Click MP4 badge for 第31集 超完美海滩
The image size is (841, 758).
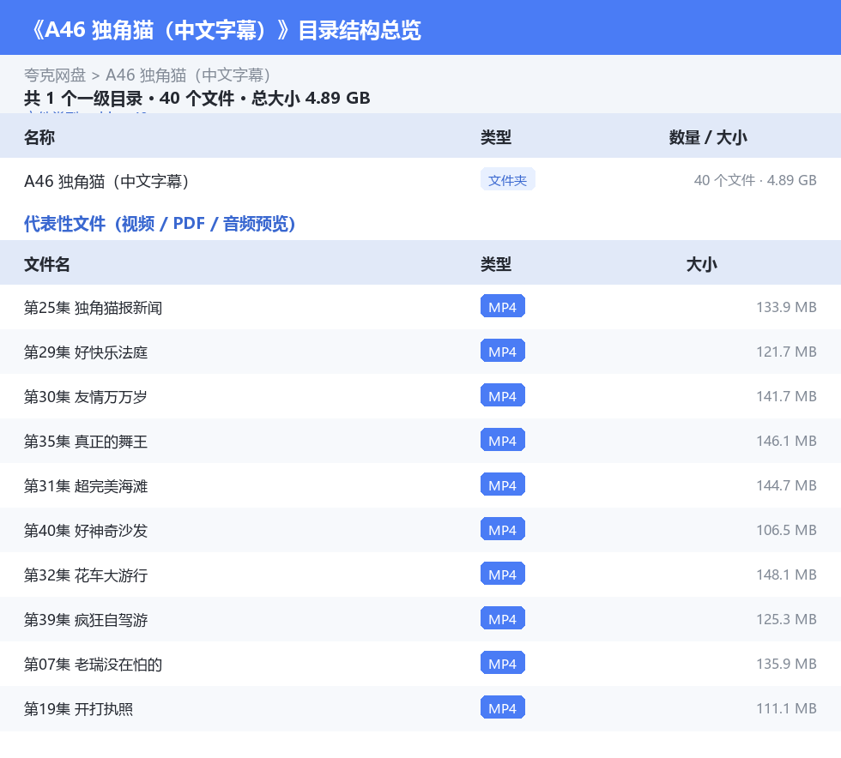pos(503,484)
